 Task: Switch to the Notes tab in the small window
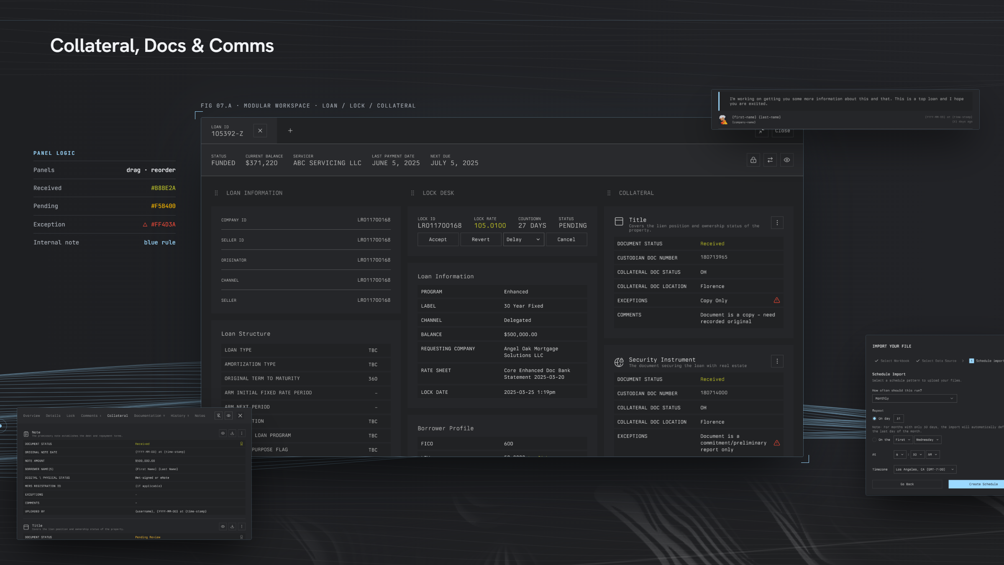(x=200, y=416)
